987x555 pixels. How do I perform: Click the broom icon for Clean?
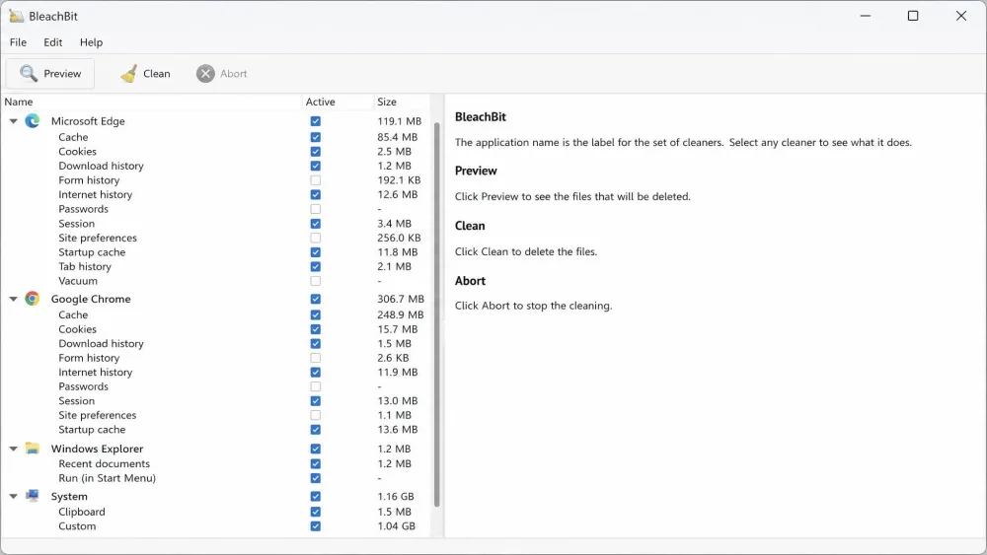point(129,74)
